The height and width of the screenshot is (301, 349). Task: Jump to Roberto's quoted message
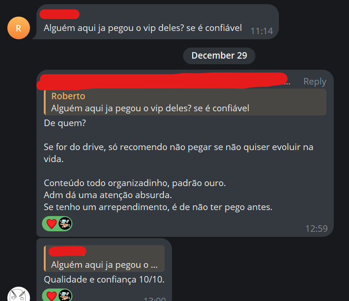(x=185, y=102)
